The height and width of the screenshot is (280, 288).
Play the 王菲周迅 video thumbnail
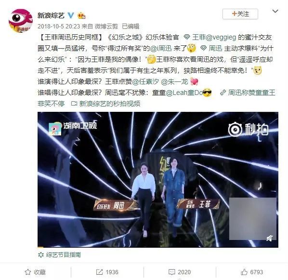[x=158, y=180]
